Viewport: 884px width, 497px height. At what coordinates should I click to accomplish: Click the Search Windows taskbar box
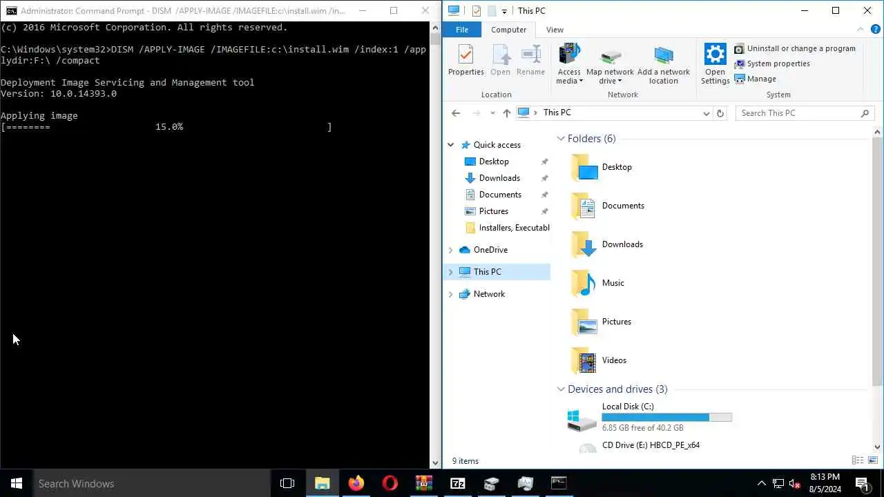point(152,483)
